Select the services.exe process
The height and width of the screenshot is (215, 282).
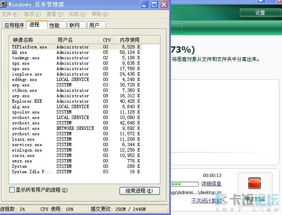tap(76, 144)
